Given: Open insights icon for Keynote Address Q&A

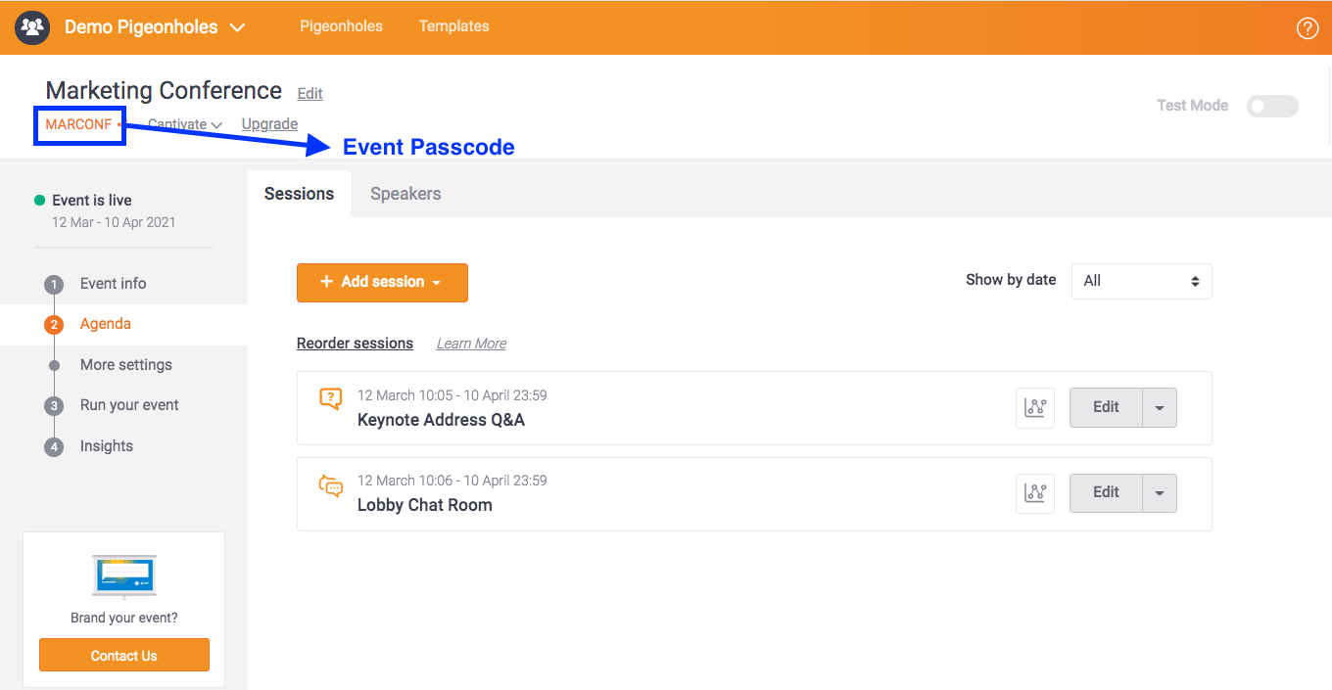Looking at the screenshot, I should coord(1035,407).
